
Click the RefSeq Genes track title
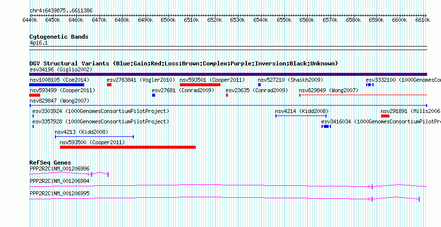tap(50, 163)
